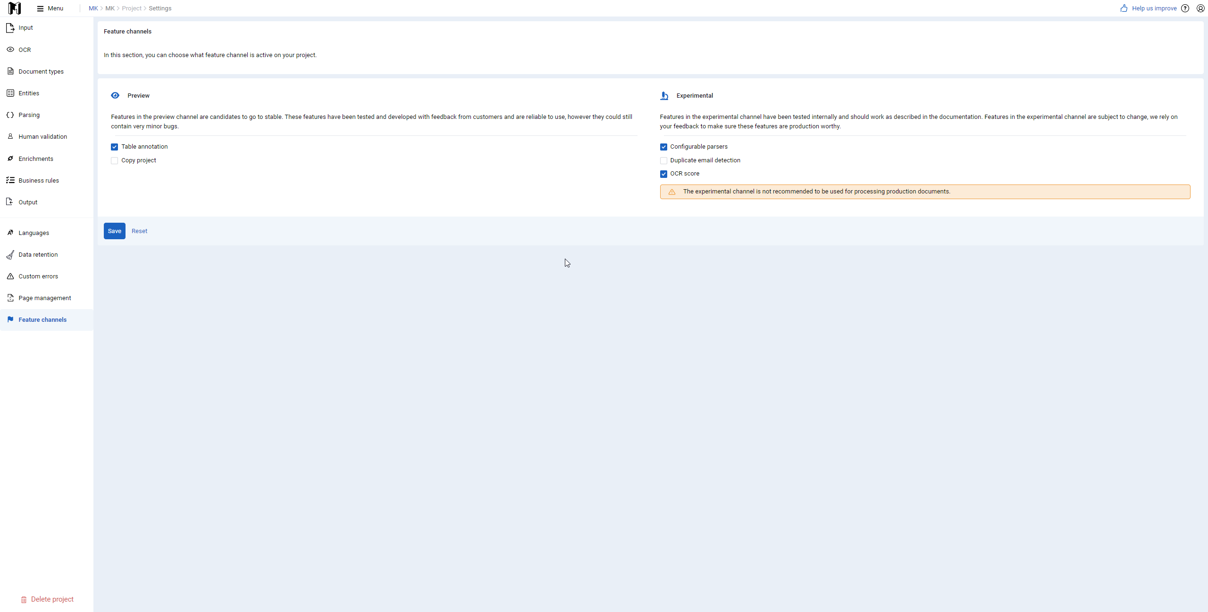This screenshot has width=1208, height=612.
Task: Click the Project breadcrumb
Action: pos(132,8)
